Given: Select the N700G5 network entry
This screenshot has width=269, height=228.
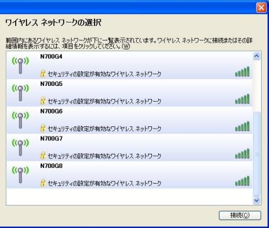Looking at the screenshot, I should click(x=129, y=93).
